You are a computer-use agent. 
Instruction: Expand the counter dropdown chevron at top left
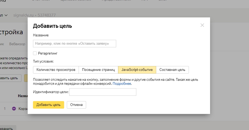pos(6,15)
